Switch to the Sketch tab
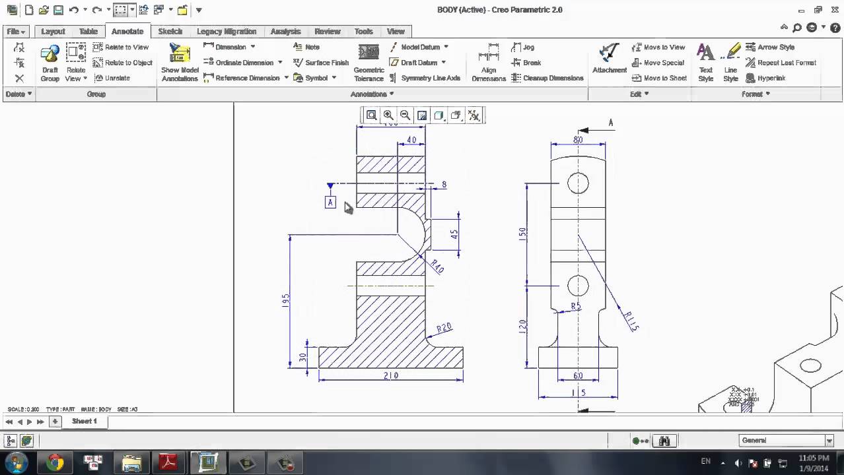Screen dimensions: 844x475 pyautogui.click(x=170, y=31)
